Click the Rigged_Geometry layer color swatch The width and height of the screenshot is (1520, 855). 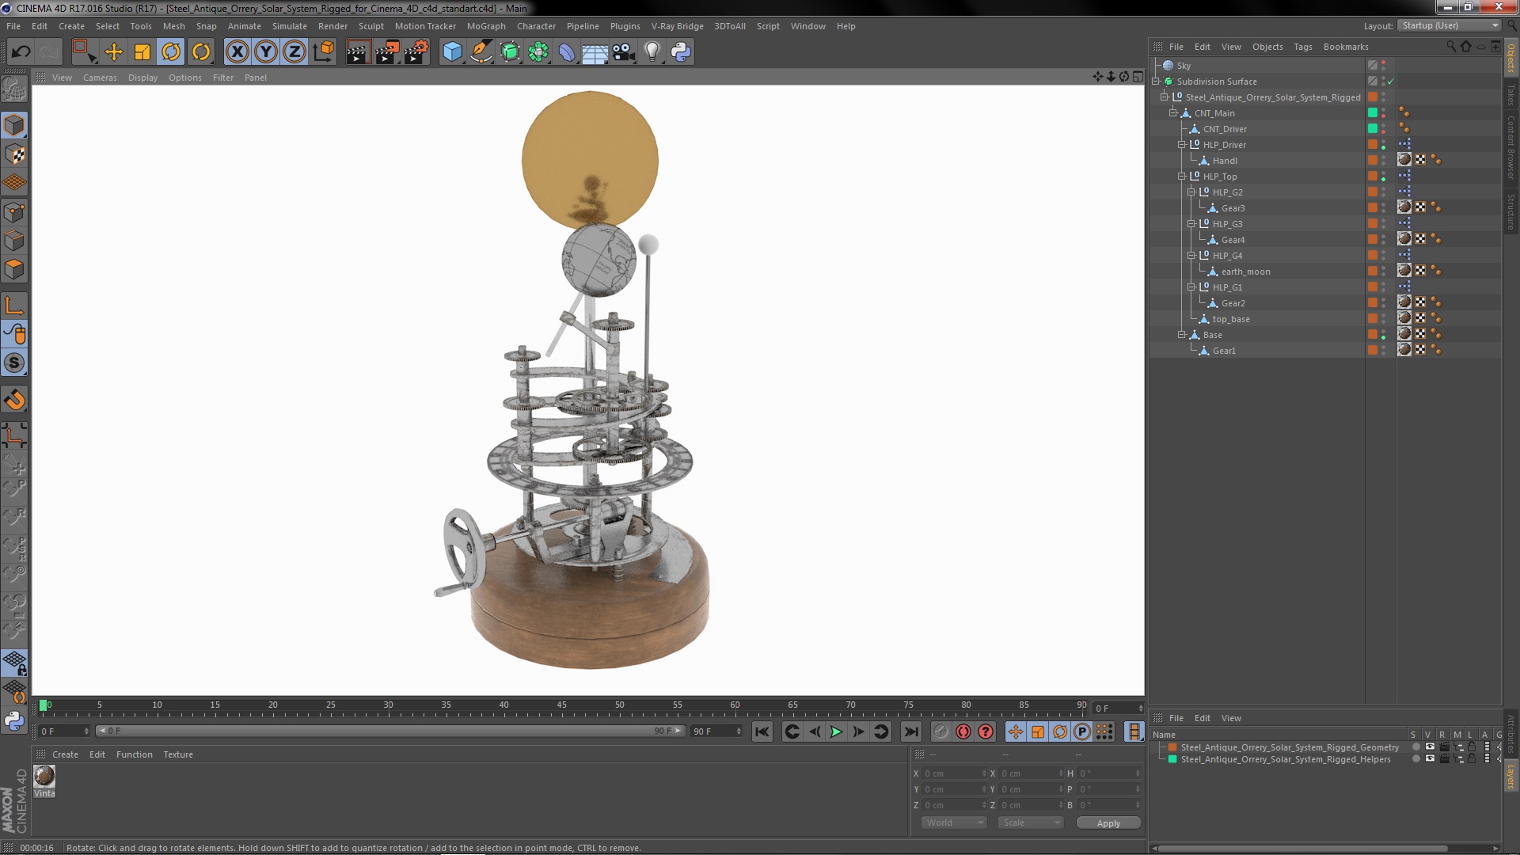(x=1172, y=747)
